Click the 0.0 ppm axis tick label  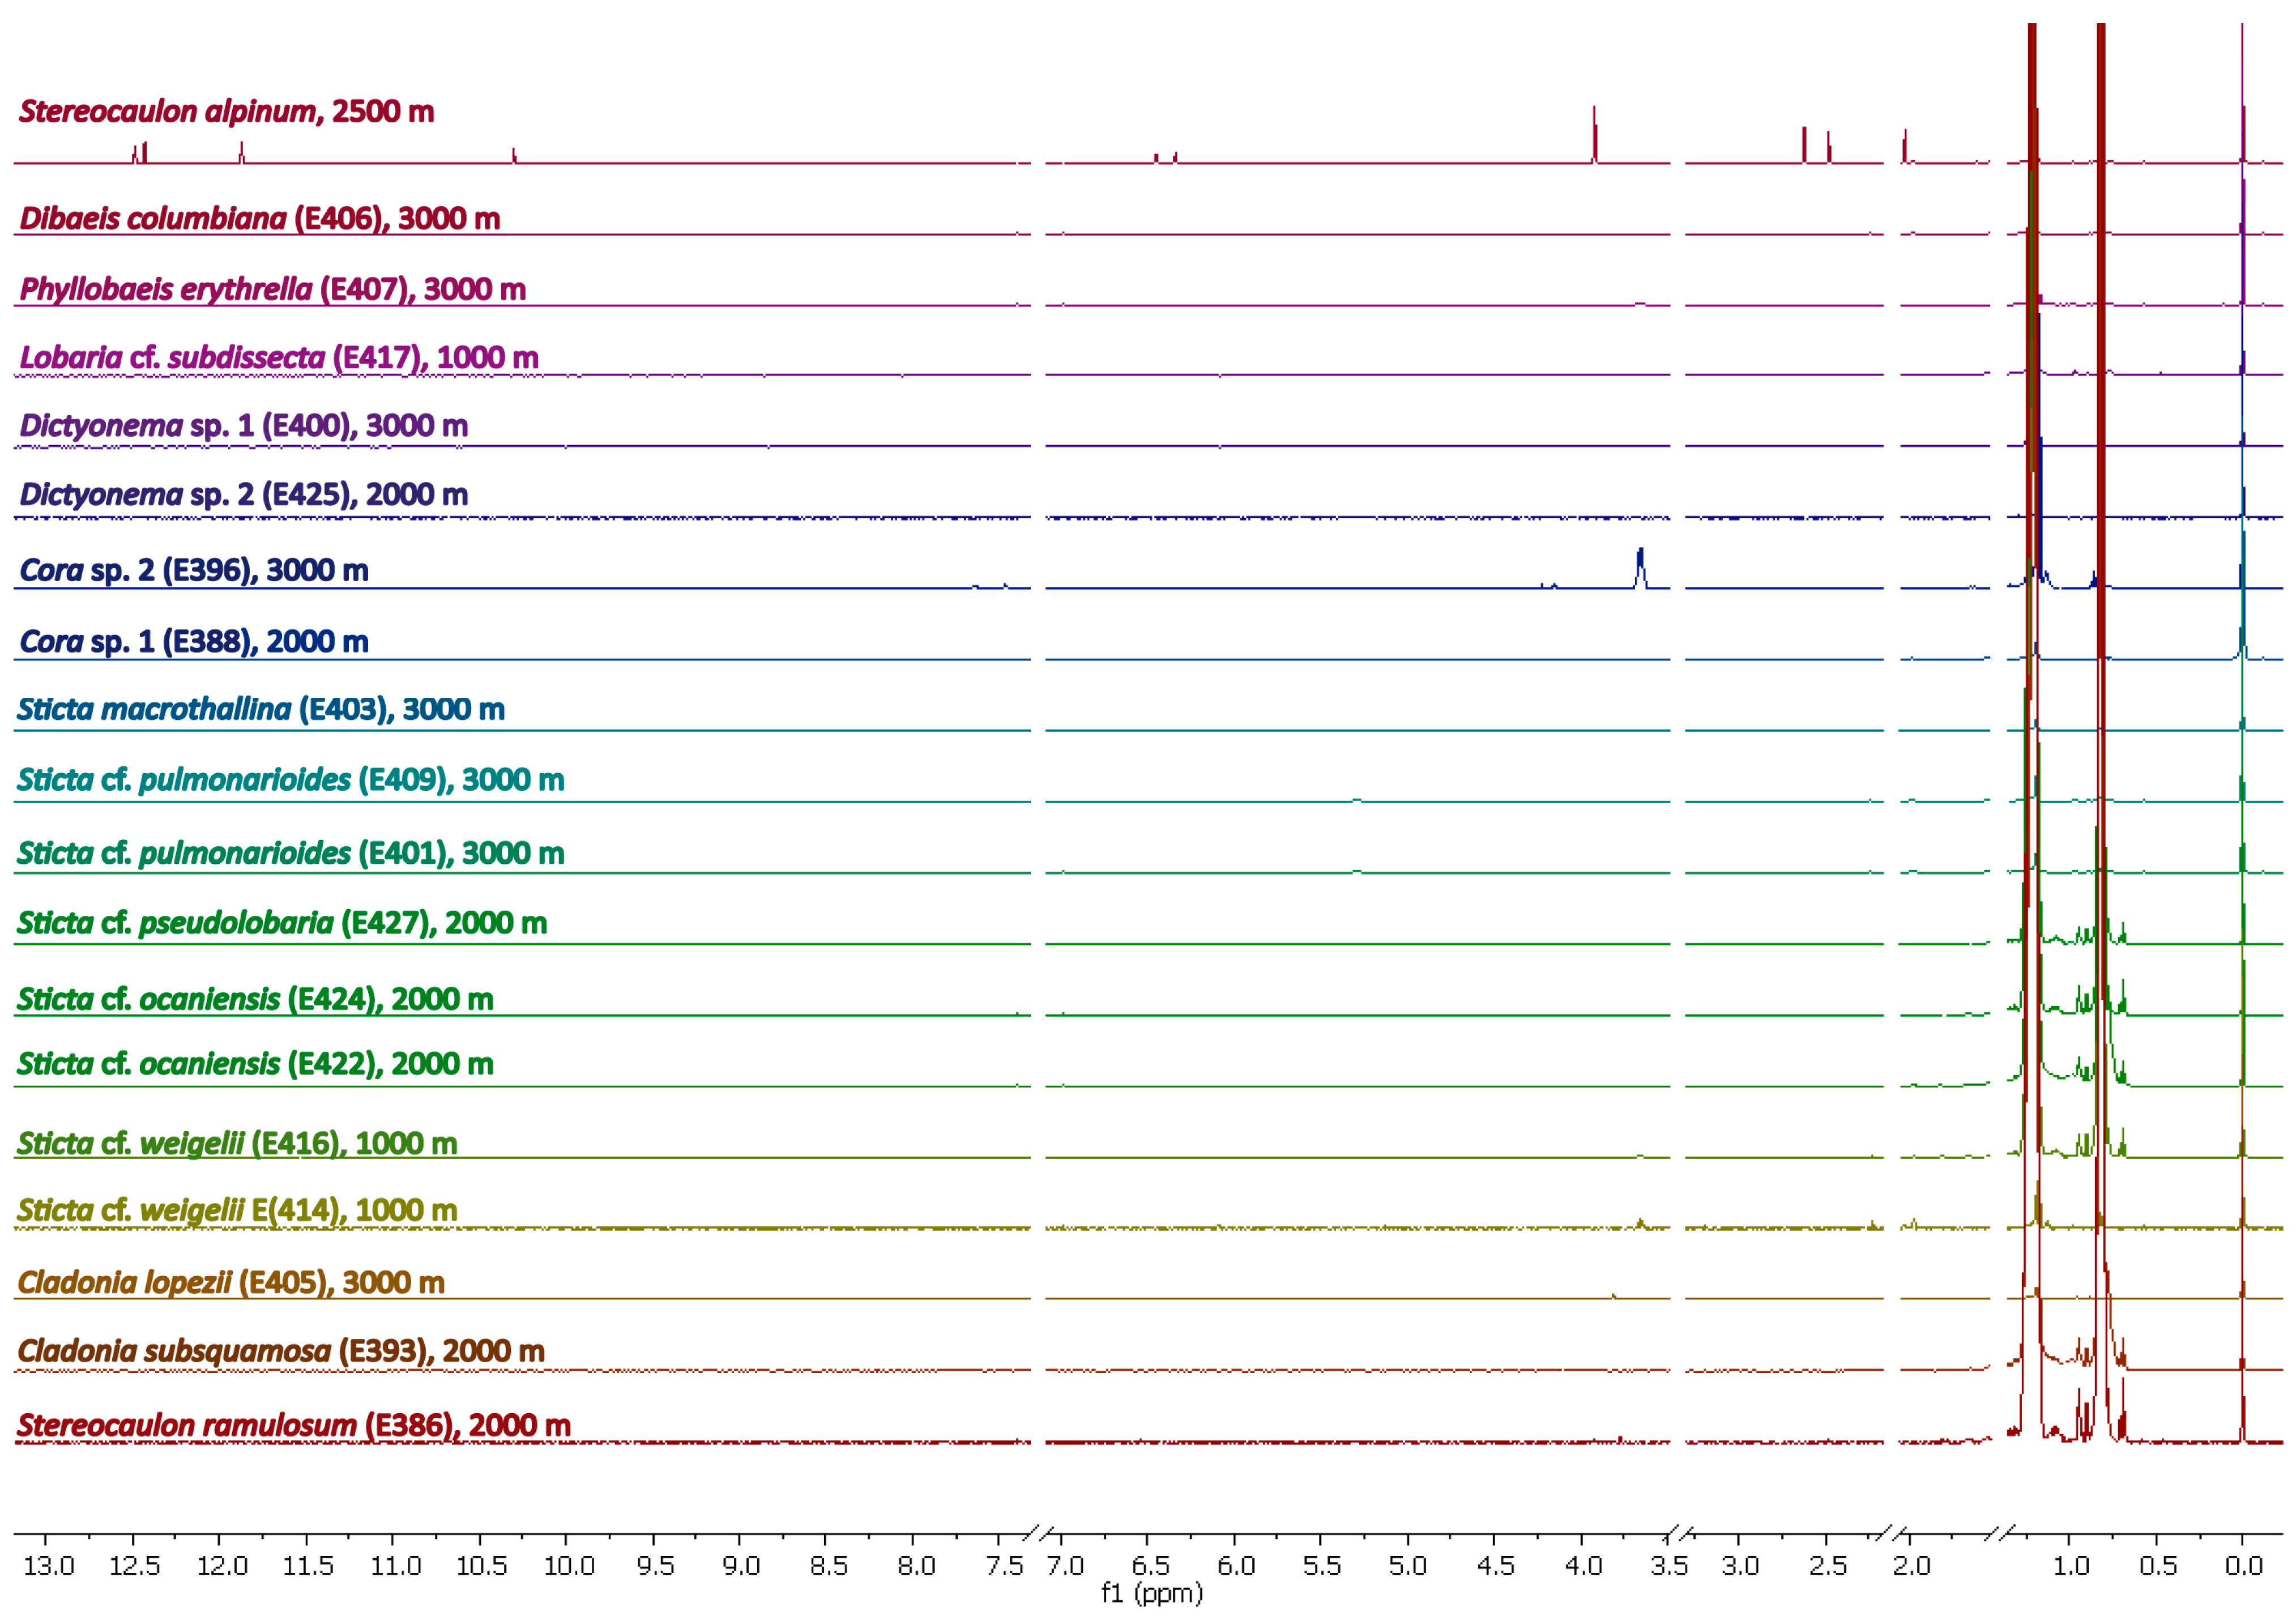[x=2244, y=1566]
